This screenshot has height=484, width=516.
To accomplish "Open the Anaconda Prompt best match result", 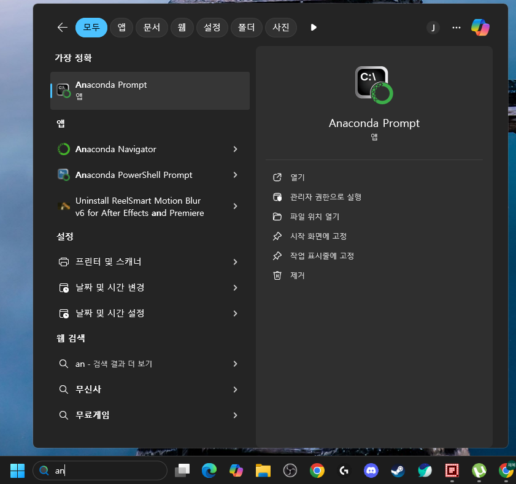I will point(150,91).
